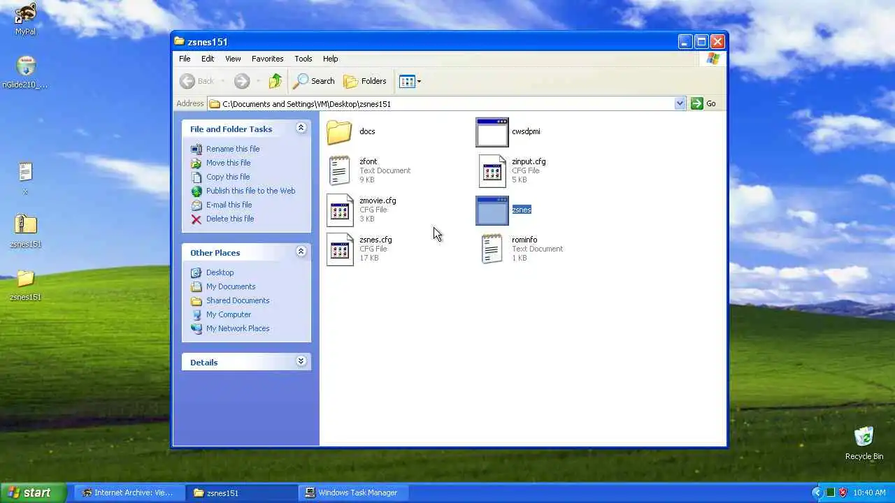895x503 pixels.
Task: Open the Forward history dropdown arrow
Action: click(x=258, y=81)
